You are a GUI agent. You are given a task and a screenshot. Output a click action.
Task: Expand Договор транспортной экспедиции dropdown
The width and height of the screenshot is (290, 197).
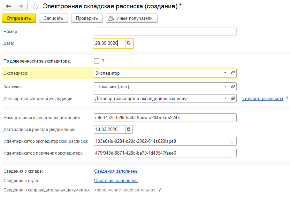(225, 98)
